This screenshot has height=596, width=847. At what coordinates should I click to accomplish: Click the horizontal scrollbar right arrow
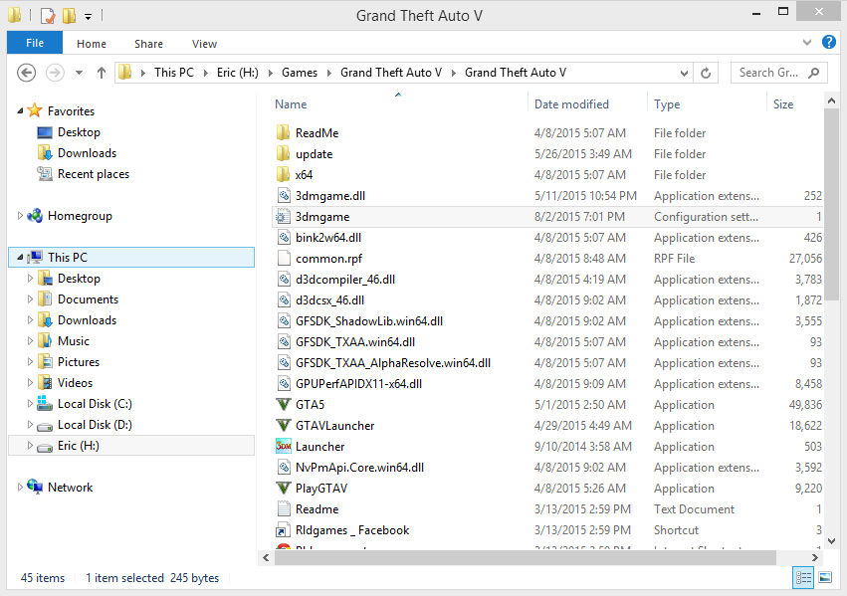click(x=815, y=557)
